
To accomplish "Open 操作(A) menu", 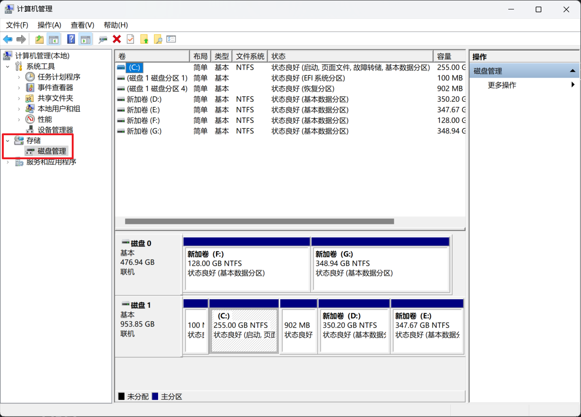I will tap(50, 25).
